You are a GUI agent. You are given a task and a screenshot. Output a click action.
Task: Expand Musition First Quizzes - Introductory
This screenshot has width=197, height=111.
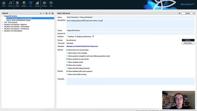pos(3,29)
